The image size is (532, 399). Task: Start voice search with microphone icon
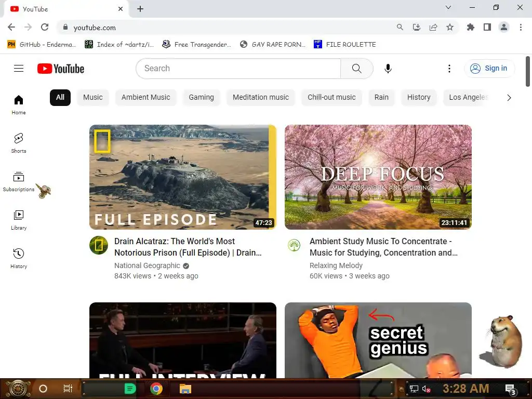point(388,69)
